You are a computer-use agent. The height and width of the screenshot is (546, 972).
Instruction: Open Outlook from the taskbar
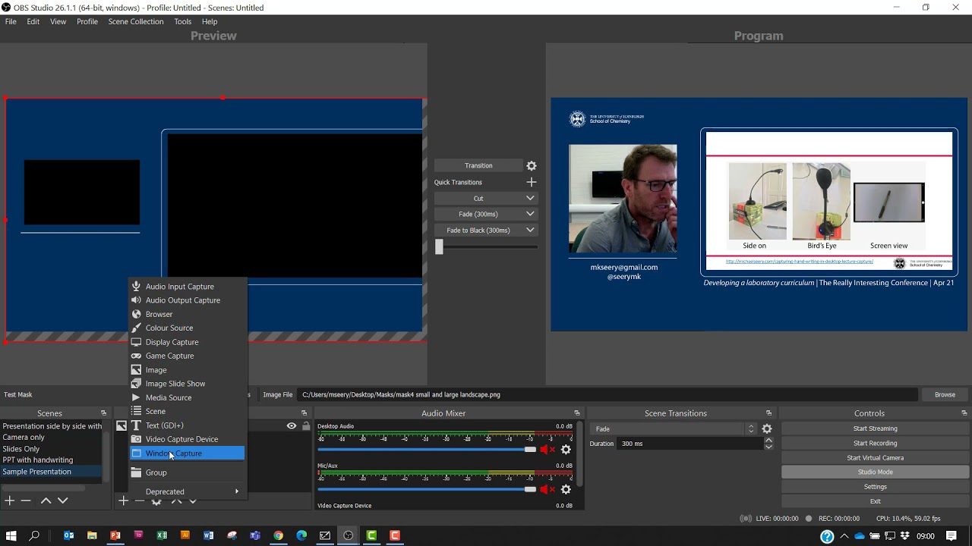[x=69, y=535]
